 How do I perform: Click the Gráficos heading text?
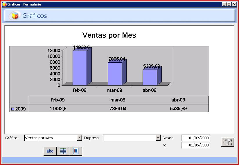tap(35, 16)
